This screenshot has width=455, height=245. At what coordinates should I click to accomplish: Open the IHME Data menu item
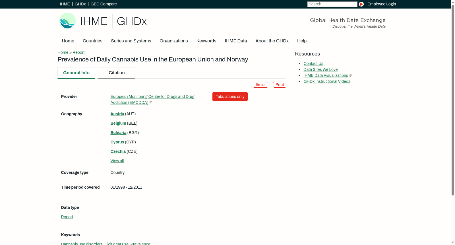(236, 41)
